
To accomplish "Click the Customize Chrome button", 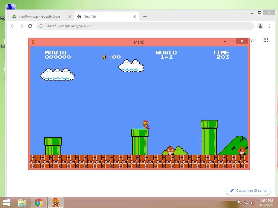I will [248, 190].
